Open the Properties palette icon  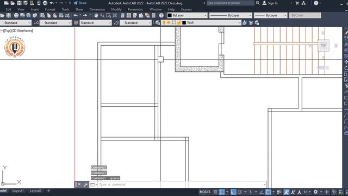pos(122,15)
